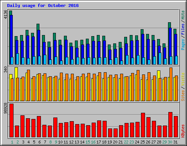Click the red KBytes bar for day 19

tap(110, 133)
